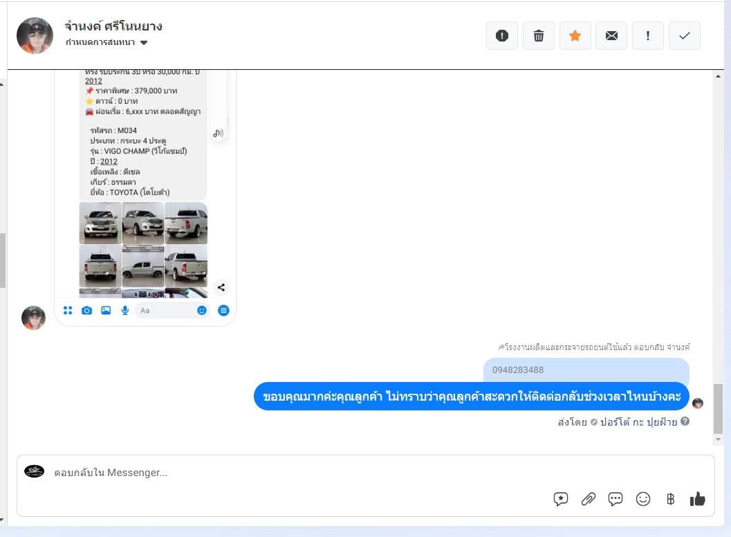Click blue menu circle icon in screenshot

click(224, 310)
